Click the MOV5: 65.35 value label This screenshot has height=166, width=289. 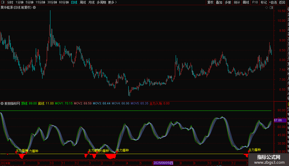point(139,103)
